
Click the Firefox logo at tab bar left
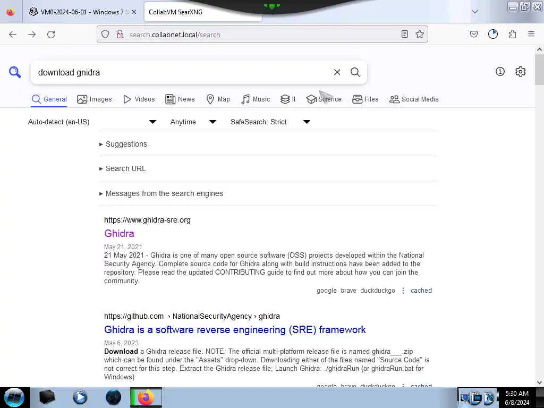11,12
